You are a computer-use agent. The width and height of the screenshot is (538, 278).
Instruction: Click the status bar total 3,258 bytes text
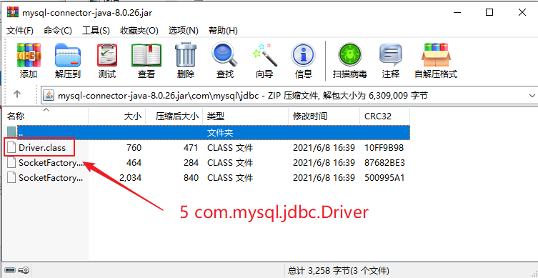click(339, 270)
